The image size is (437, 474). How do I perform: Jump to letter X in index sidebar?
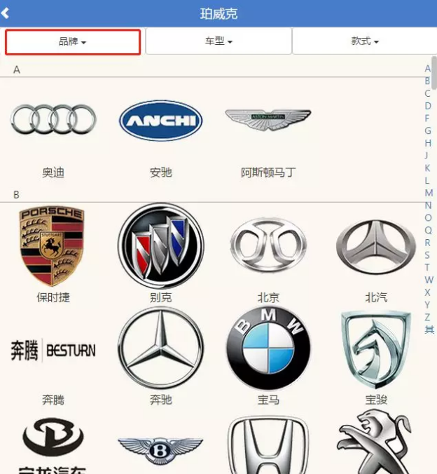[427, 292]
